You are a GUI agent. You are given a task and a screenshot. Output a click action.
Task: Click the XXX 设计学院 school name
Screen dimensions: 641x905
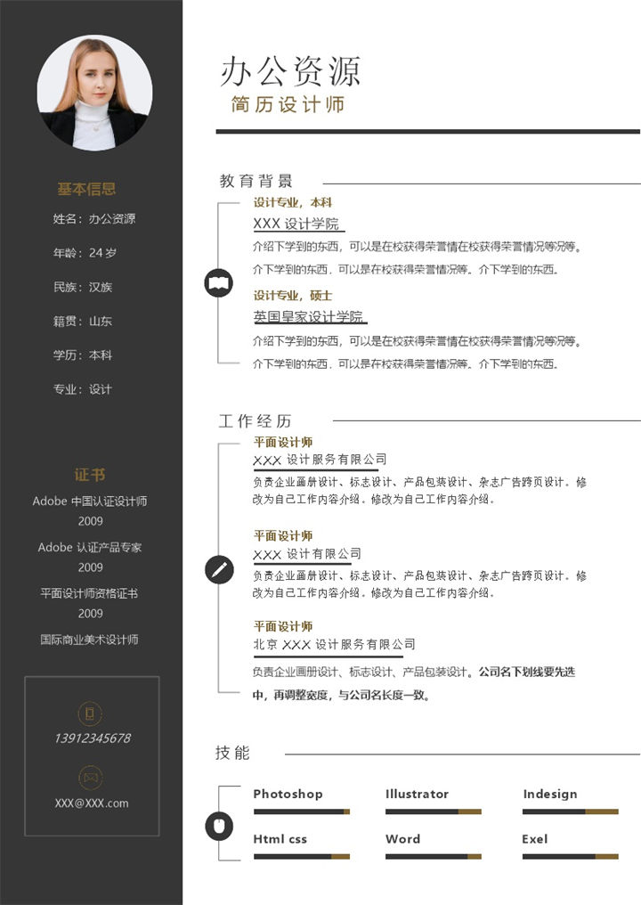296,224
